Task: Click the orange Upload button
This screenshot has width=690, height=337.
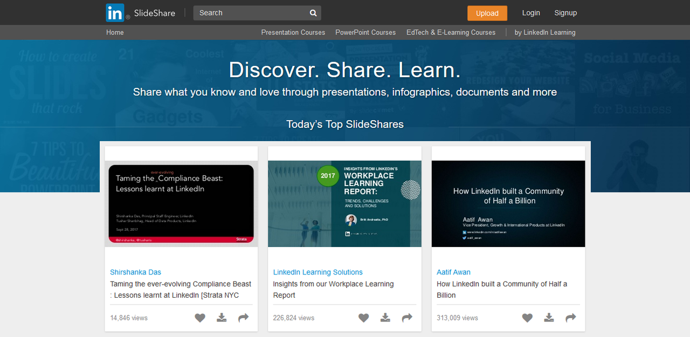Action: point(487,13)
